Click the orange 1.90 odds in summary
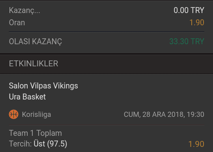Viewport: 213px width, 152px height. pyautogui.click(x=197, y=23)
